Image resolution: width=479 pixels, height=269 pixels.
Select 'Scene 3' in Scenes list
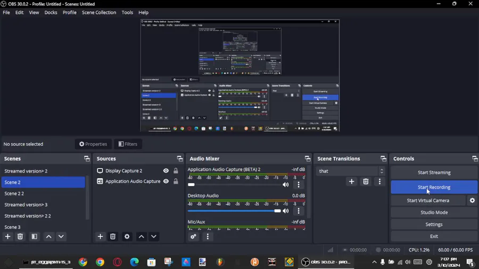point(43,227)
